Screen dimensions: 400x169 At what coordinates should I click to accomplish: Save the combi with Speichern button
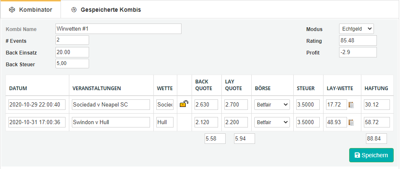click(x=371, y=155)
